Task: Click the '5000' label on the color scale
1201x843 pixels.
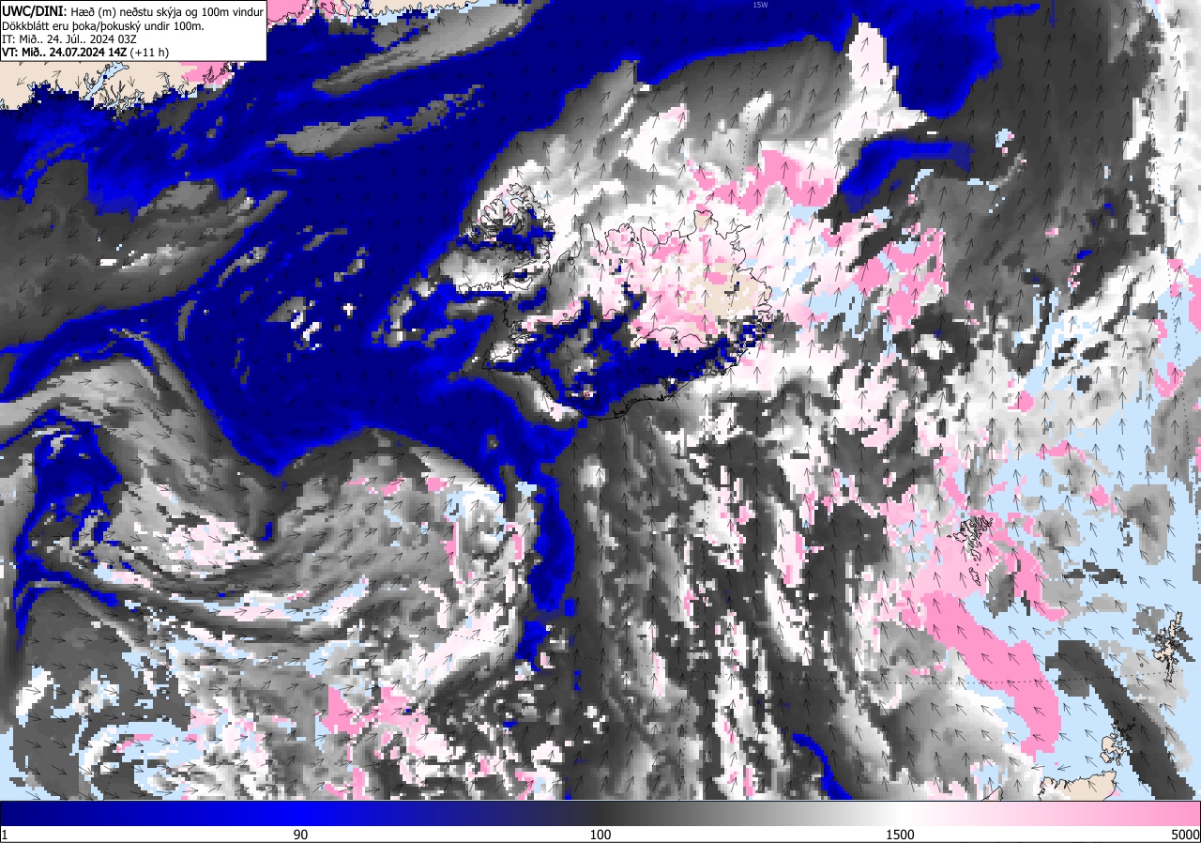Action: coord(1184,835)
